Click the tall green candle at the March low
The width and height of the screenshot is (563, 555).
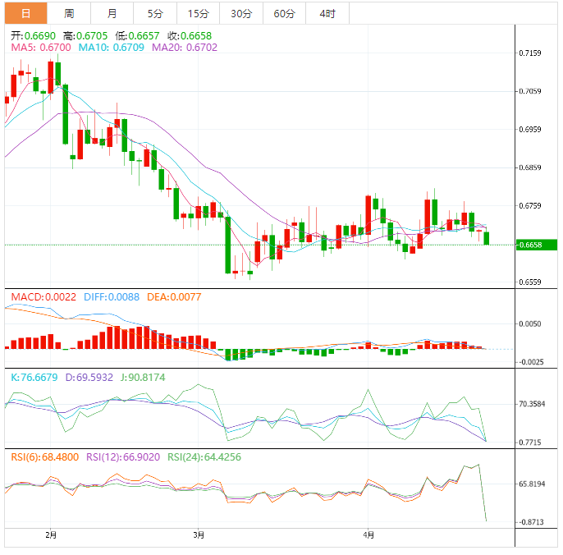pyautogui.click(x=228, y=245)
